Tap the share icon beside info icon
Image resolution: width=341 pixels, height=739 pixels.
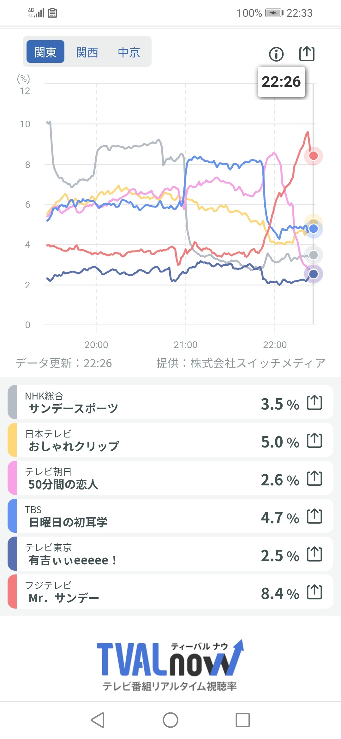[307, 54]
